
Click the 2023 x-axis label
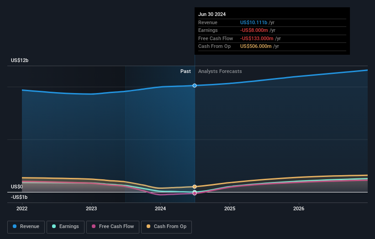click(x=91, y=208)
